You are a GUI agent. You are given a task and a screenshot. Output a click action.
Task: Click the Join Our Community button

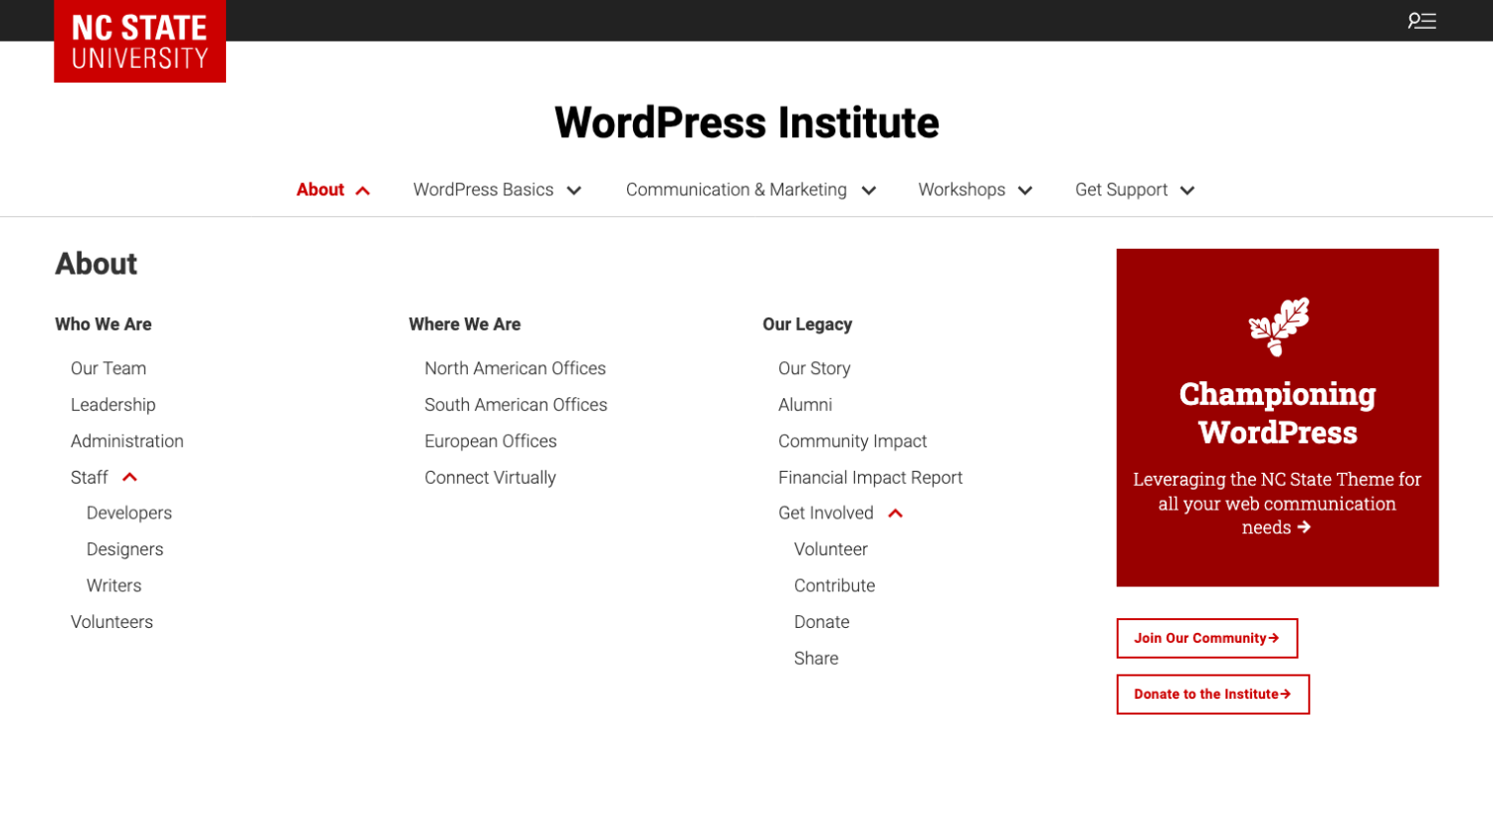[1206, 638]
